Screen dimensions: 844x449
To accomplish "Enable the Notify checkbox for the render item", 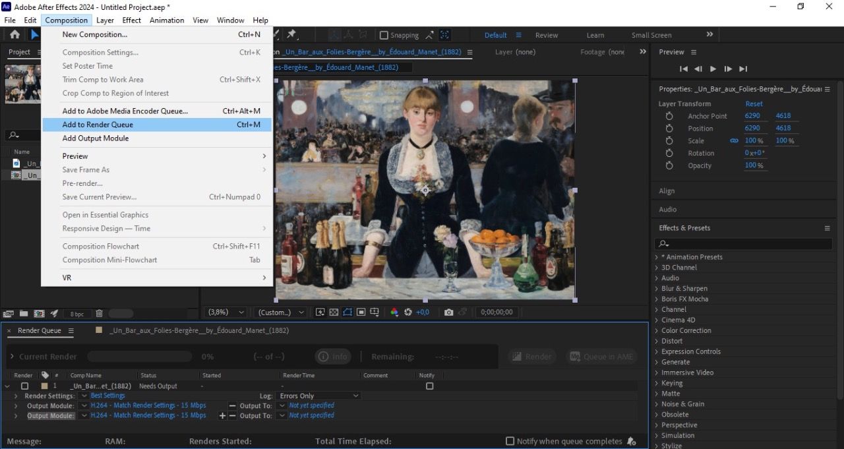I will pyautogui.click(x=429, y=386).
